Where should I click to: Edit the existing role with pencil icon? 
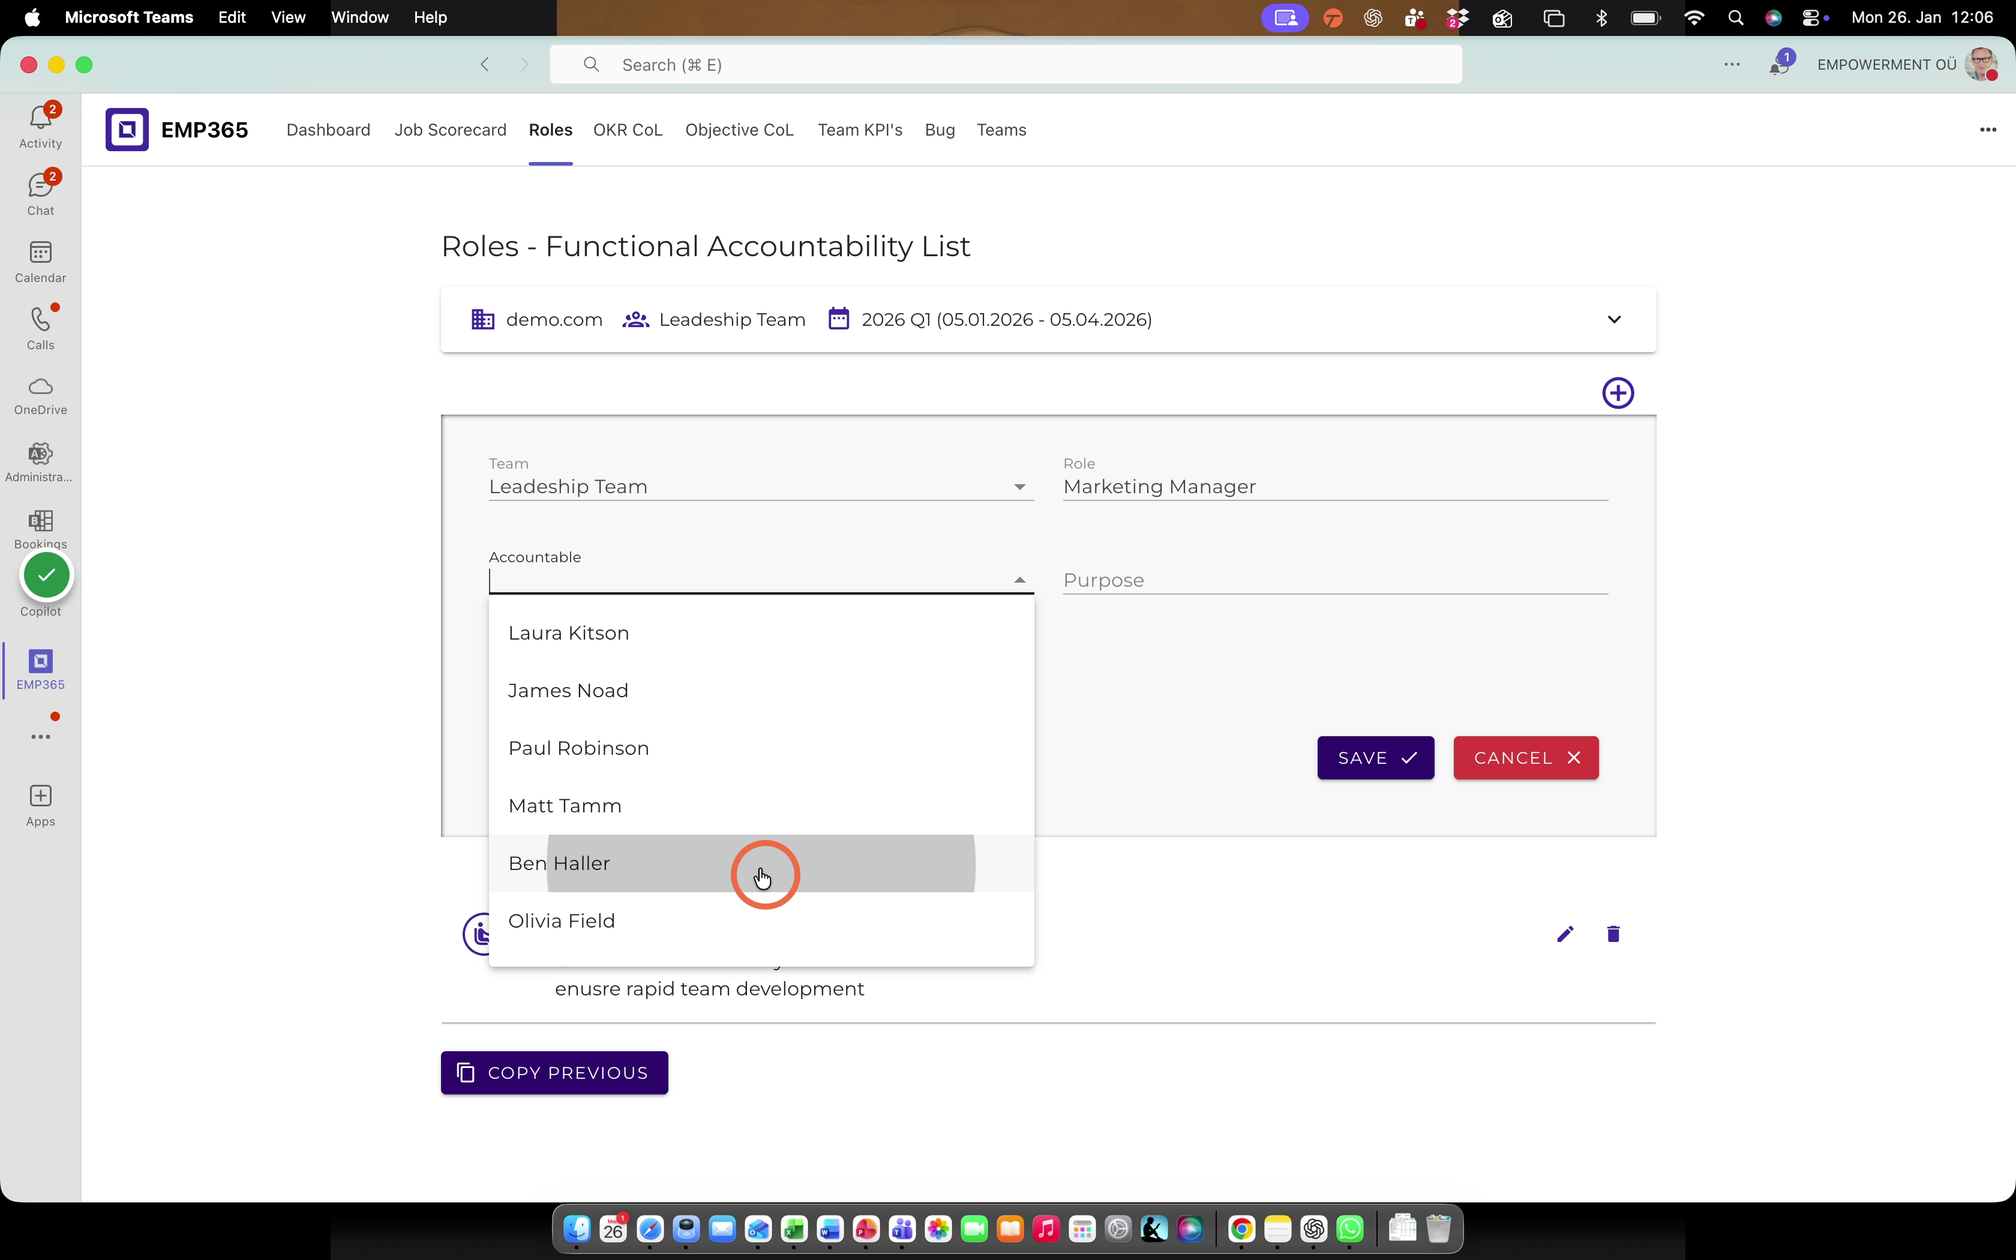[x=1565, y=934]
